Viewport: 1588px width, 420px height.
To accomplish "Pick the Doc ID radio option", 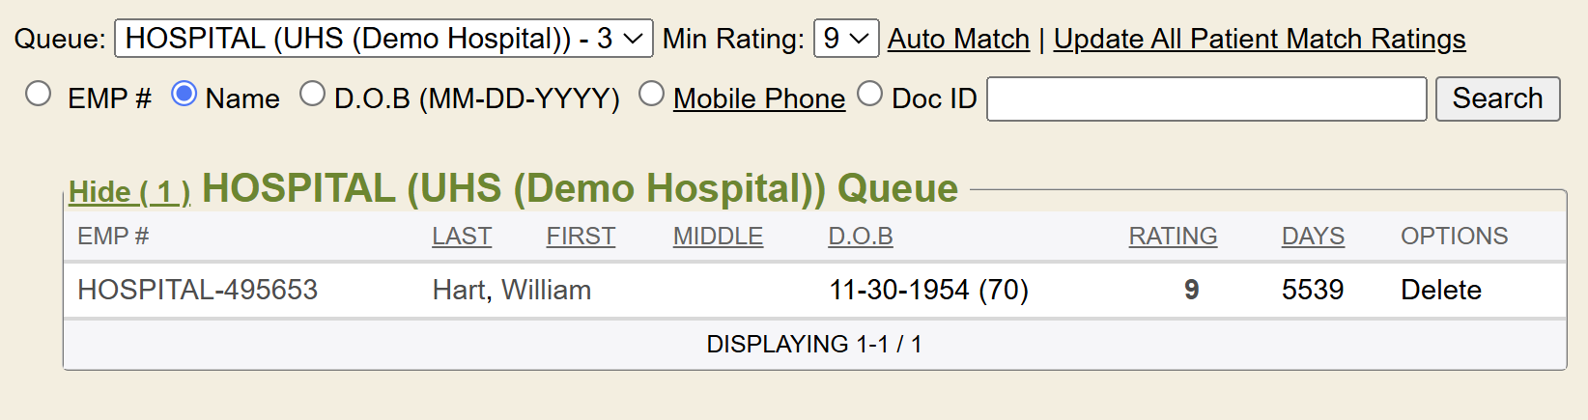I will [x=870, y=94].
